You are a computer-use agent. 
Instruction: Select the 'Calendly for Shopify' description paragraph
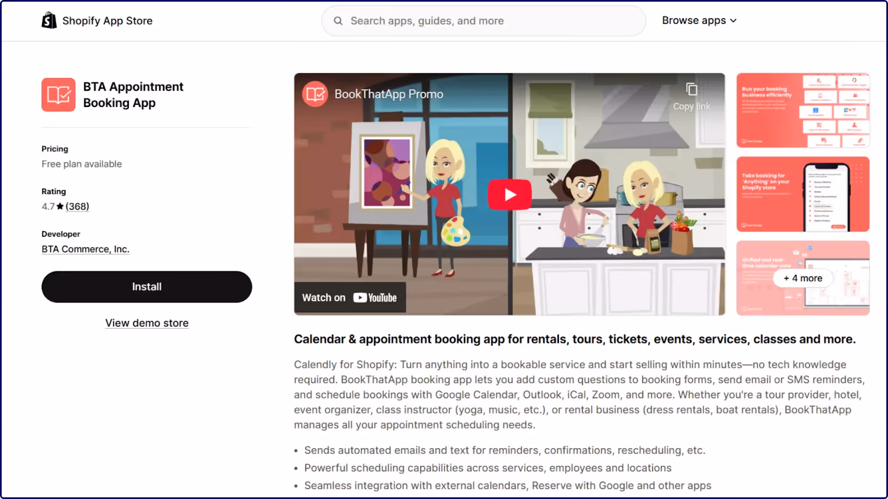(x=579, y=395)
